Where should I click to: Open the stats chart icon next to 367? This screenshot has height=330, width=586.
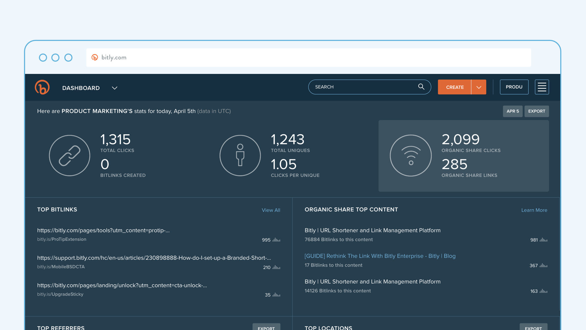coord(543,265)
